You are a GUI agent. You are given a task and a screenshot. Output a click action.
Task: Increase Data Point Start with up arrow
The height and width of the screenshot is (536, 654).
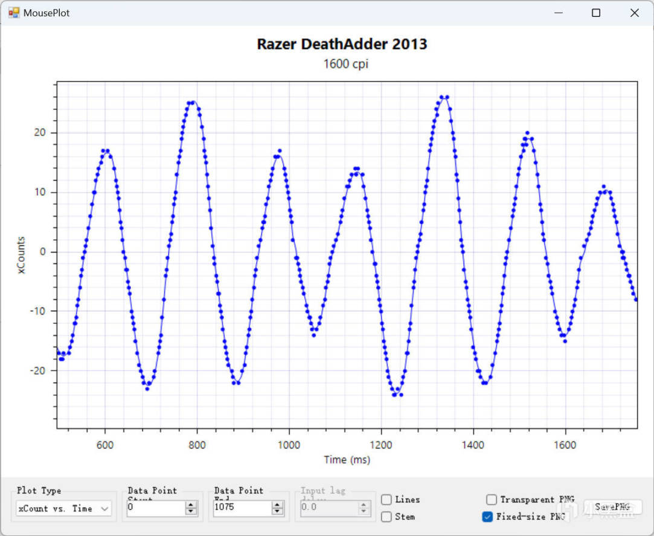pos(191,505)
